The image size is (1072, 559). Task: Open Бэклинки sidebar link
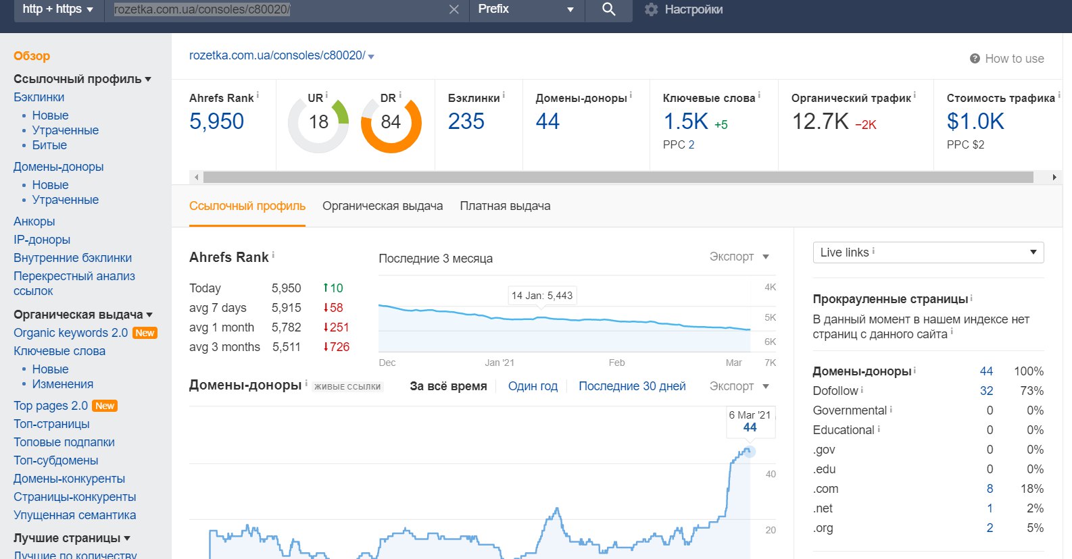39,97
